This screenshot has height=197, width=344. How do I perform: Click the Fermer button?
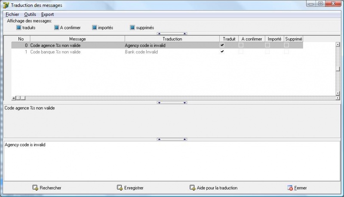[297, 188]
